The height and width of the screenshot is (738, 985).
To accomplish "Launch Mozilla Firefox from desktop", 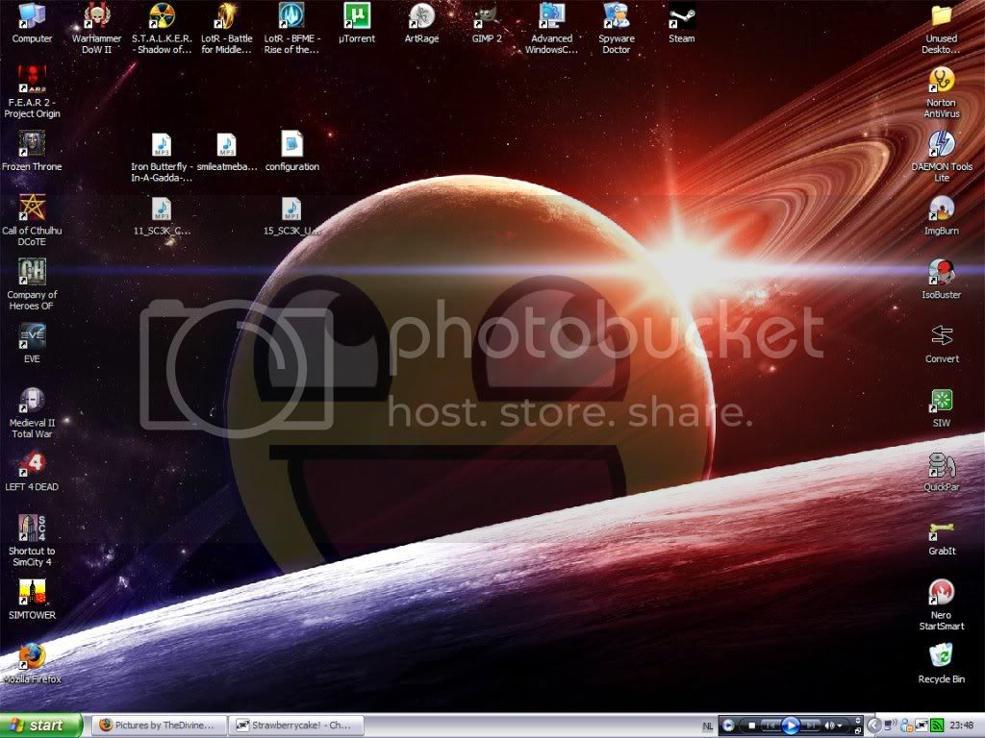I will (32, 663).
